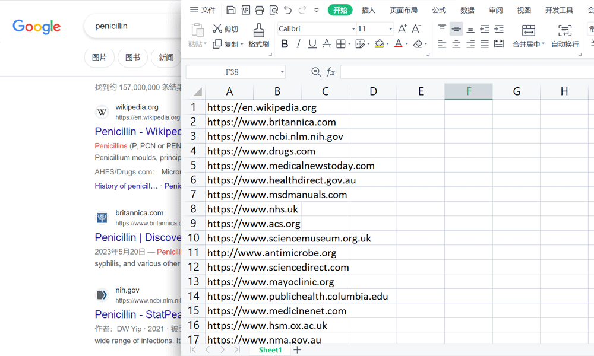
Task: Align text right
Action: click(470, 44)
